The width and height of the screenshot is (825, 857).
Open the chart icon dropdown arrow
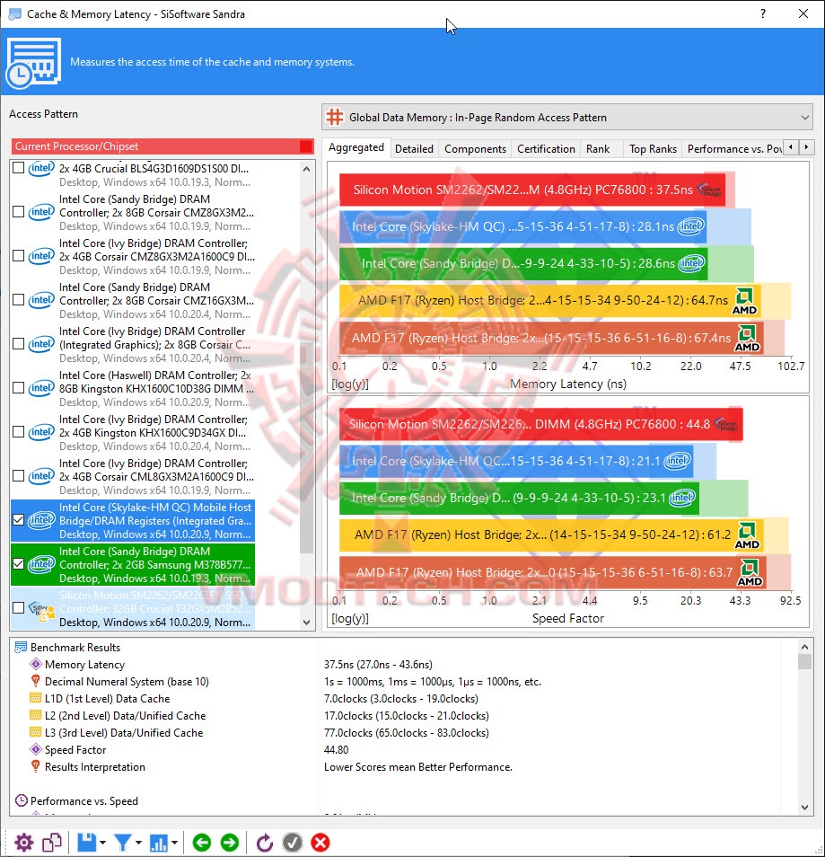click(x=174, y=843)
